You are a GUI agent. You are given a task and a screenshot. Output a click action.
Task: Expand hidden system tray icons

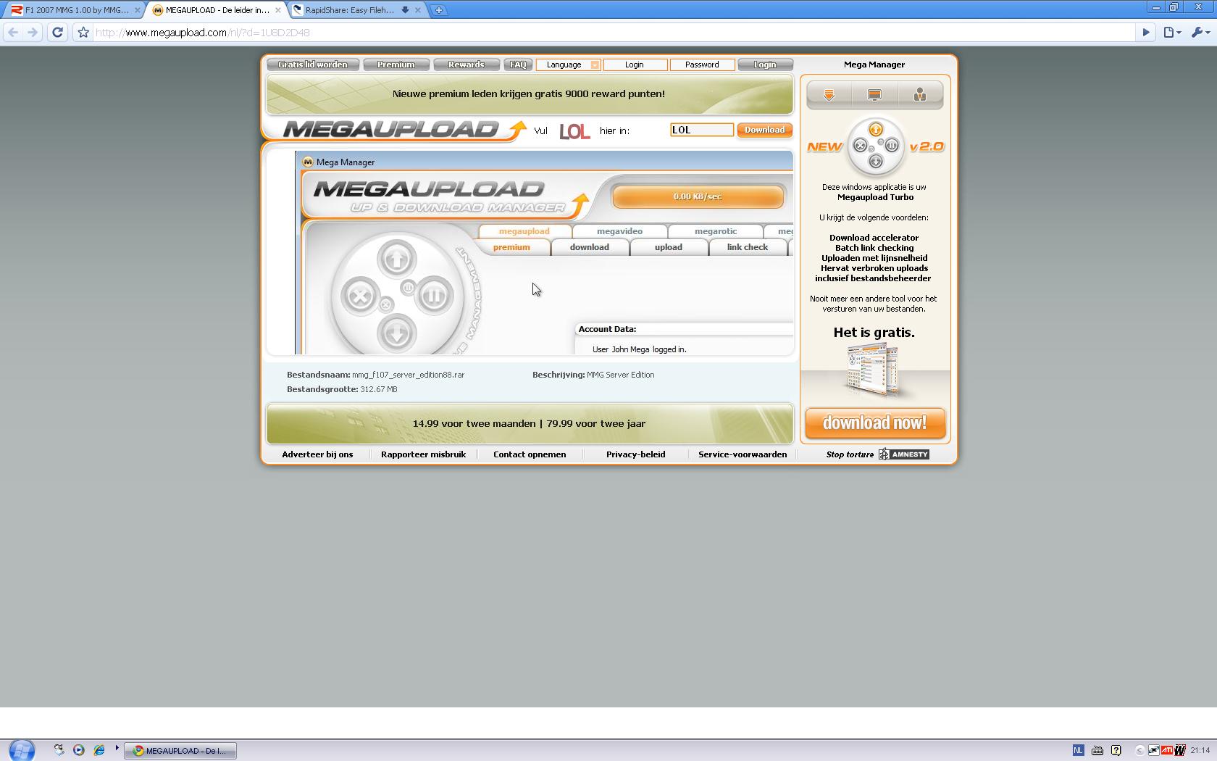click(1139, 750)
